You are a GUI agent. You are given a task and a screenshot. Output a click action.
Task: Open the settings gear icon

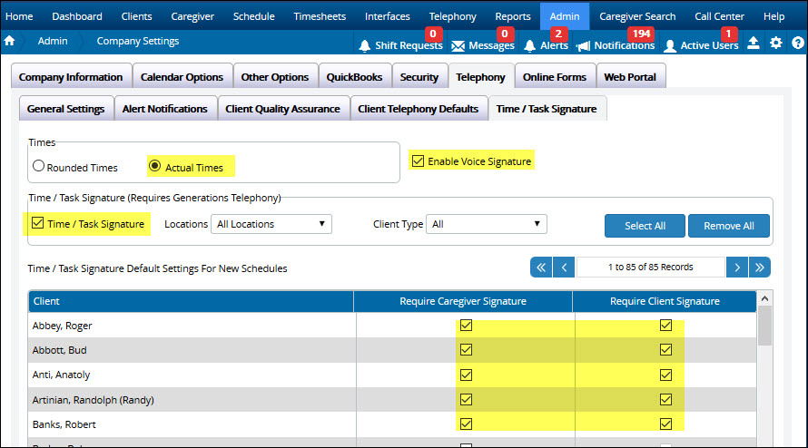[775, 43]
